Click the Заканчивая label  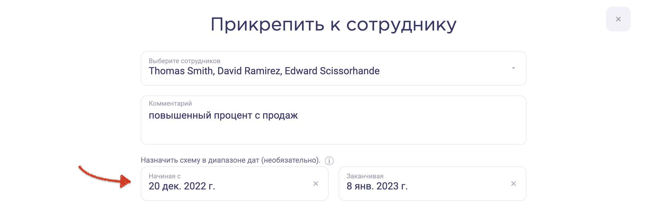(x=365, y=176)
